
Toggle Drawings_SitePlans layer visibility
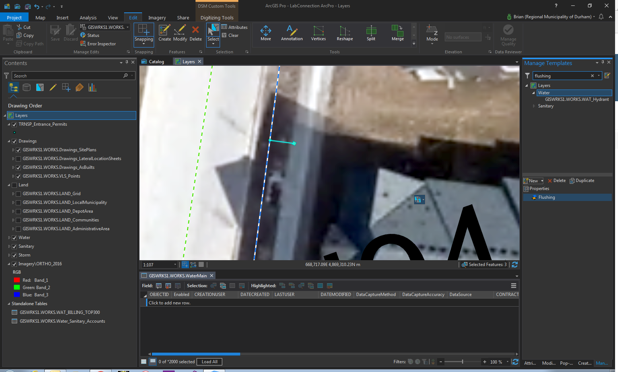tap(18, 150)
